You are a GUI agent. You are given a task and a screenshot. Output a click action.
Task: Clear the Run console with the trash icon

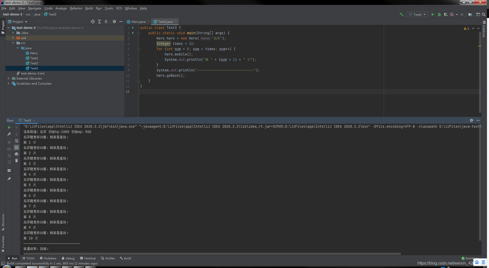tap(16, 161)
